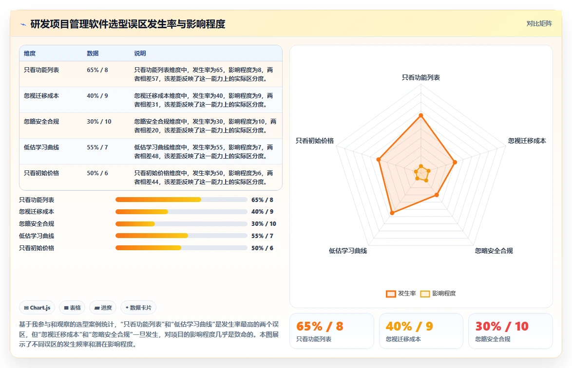Image resolution: width=572 pixels, height=368 pixels.
Task: Click 发生率 radar point on 只看功能列表 axis
Action: pos(421,115)
